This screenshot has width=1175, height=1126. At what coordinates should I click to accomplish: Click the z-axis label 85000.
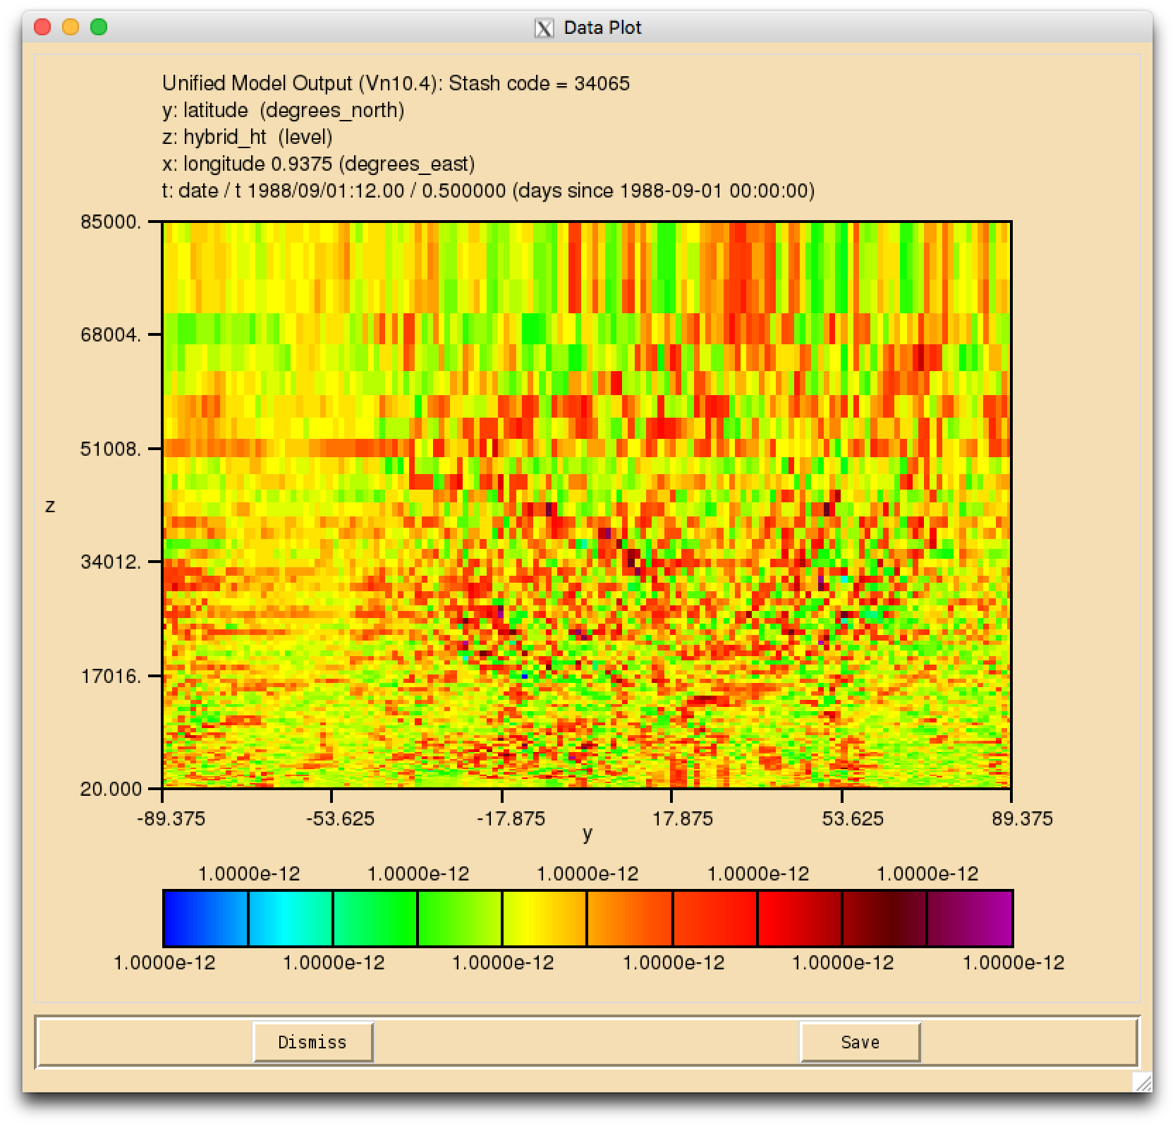111,222
